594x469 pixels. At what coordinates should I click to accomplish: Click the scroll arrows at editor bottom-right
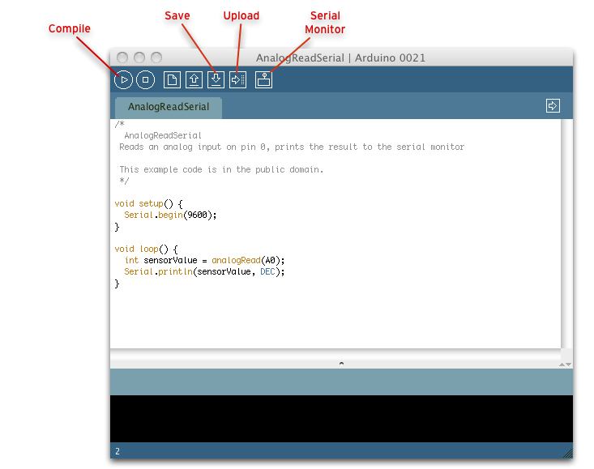pyautogui.click(x=566, y=365)
